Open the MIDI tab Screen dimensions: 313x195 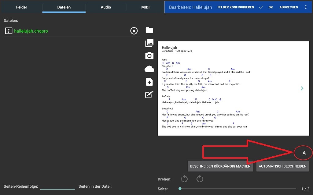(x=145, y=7)
